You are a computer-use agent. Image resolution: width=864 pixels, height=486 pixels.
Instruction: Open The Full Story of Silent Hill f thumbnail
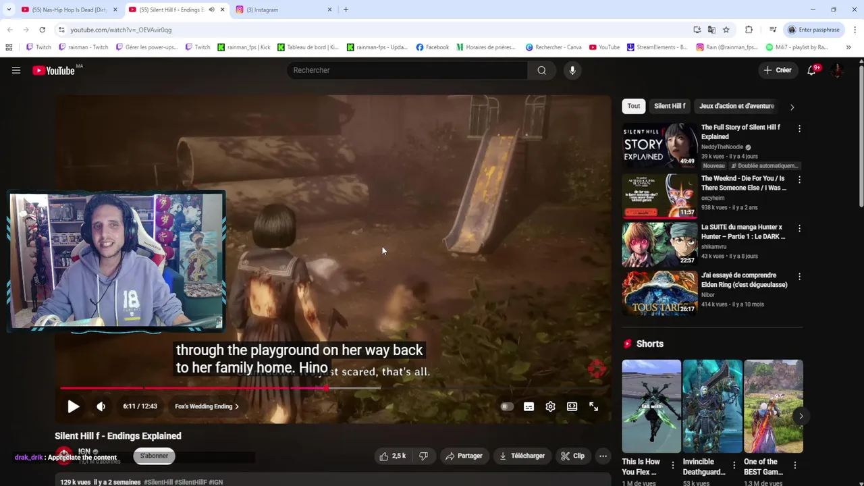[x=659, y=145]
